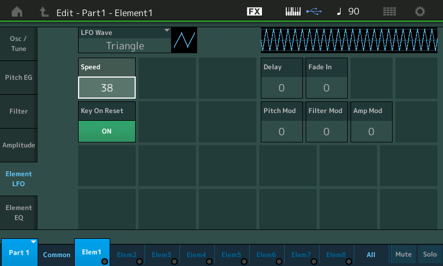Viewport: 443px width, 266px height.
Task: Go to the Home screen icon
Action: (x=18, y=12)
